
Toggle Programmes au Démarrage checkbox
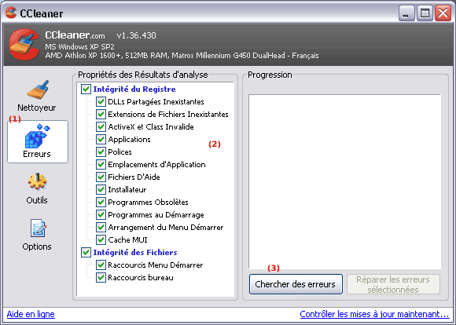[101, 214]
